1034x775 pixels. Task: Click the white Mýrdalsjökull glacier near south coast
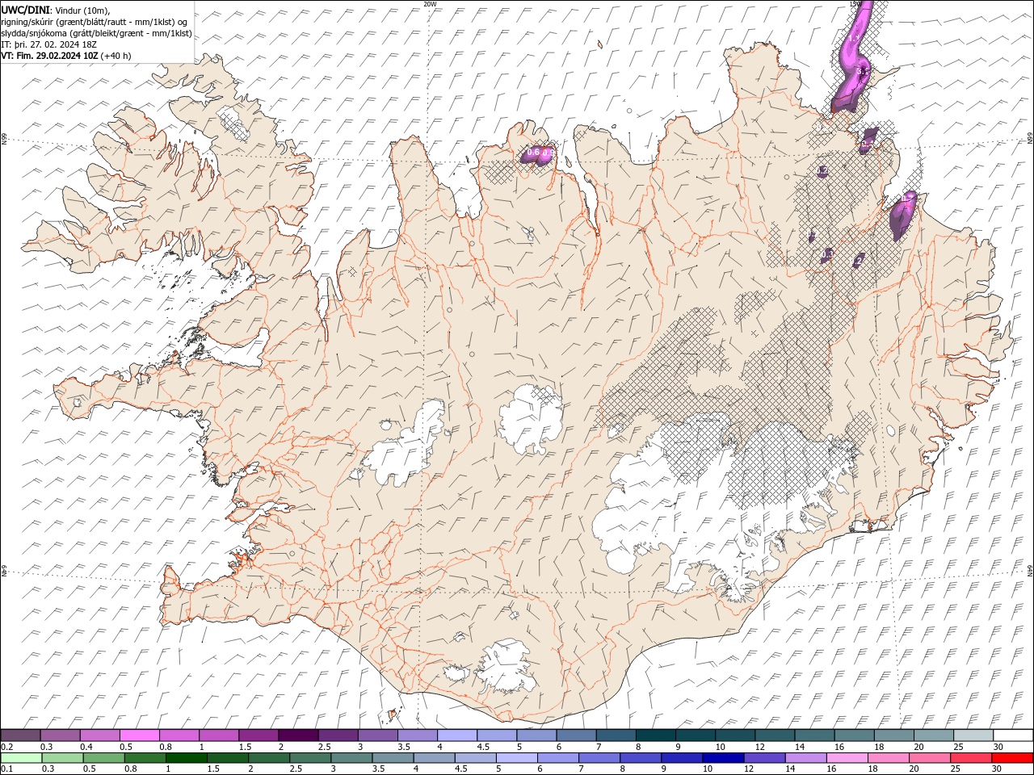click(x=506, y=667)
